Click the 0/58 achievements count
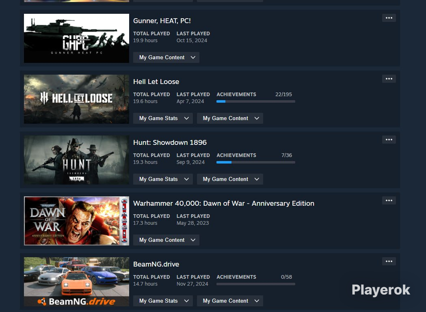 tap(286, 277)
